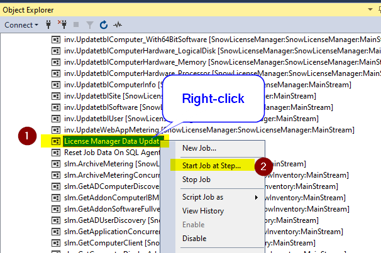This screenshot has width=381, height=253.
Task: Refresh Object Explorer with the circular arrow
Action: [104, 24]
